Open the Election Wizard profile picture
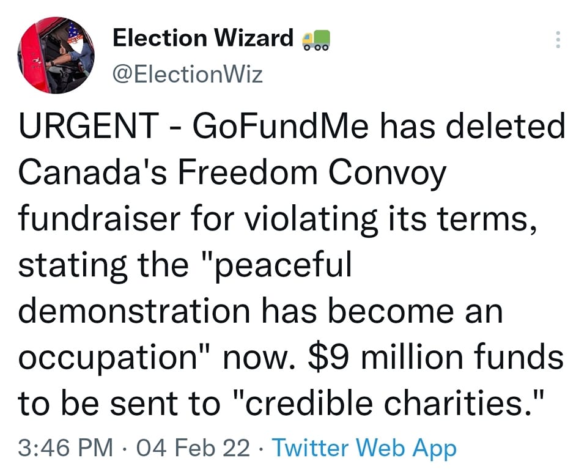587x472 pixels. 56,55
